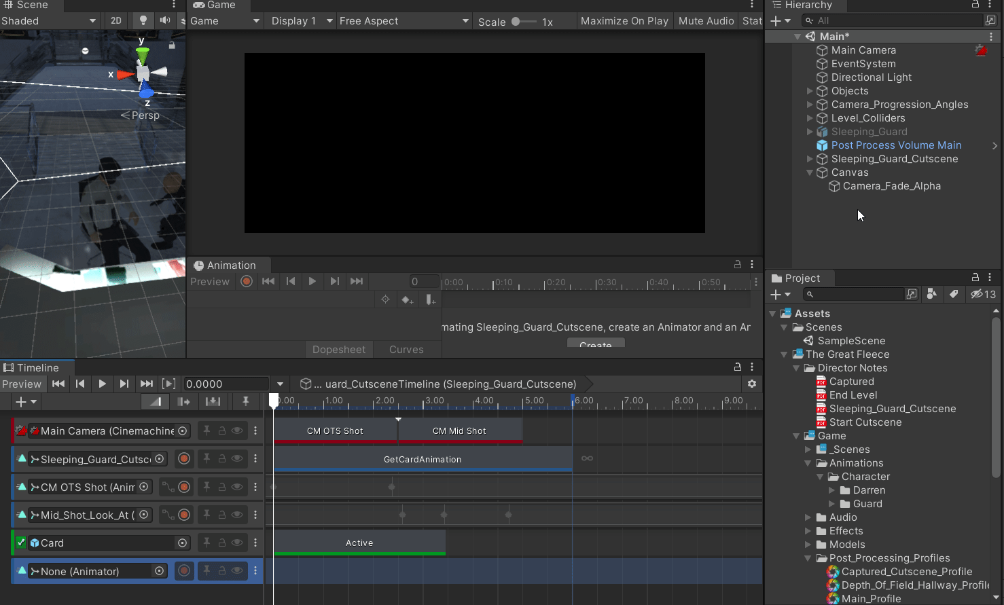
Task: Switch to the Curves tab
Action: pyautogui.click(x=406, y=349)
